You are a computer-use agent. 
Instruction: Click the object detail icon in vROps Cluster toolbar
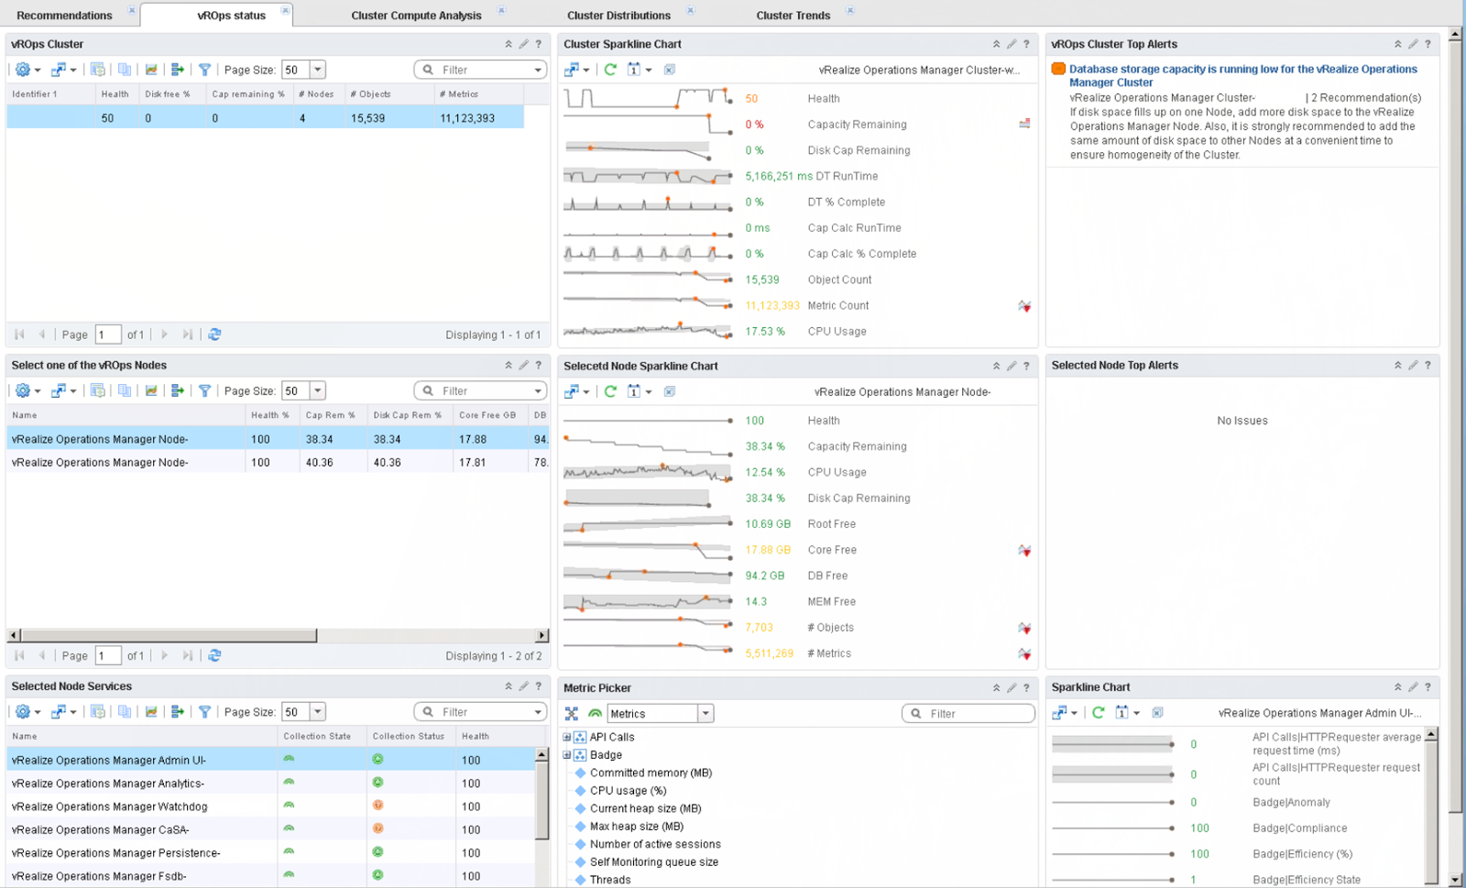pyautogui.click(x=98, y=70)
